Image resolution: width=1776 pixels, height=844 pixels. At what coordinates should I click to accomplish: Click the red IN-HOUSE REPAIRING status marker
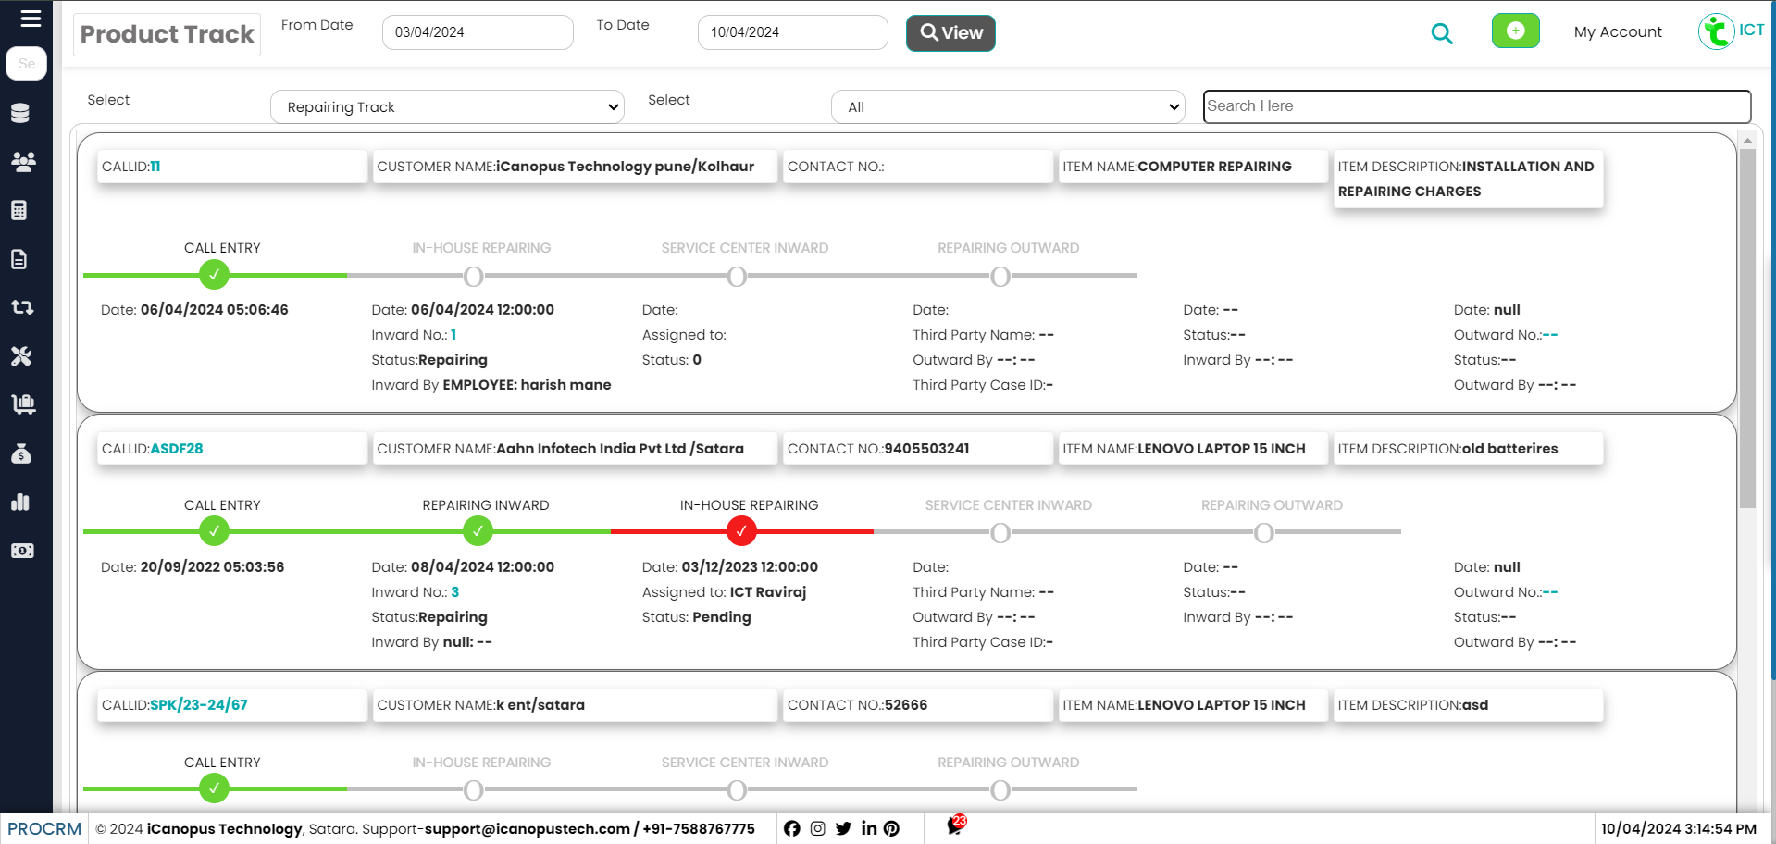741,531
